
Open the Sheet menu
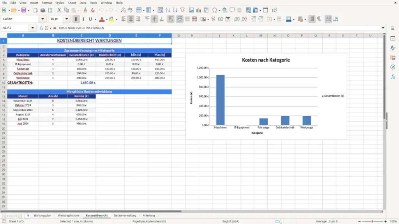(x=72, y=3)
